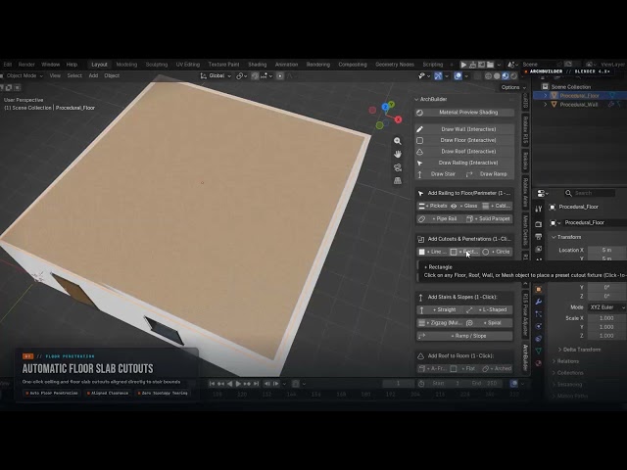Viewport: 627px width, 470px height.
Task: Open the Object Data green triangle icon
Action: 539,351
